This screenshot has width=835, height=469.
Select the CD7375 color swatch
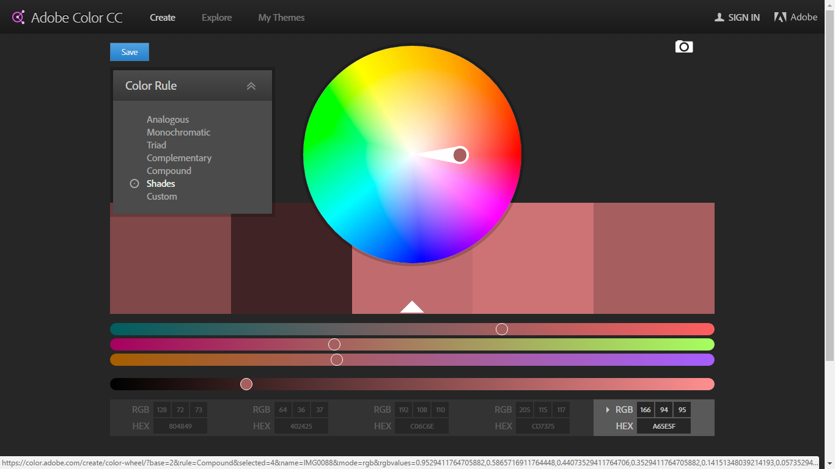tap(533, 258)
